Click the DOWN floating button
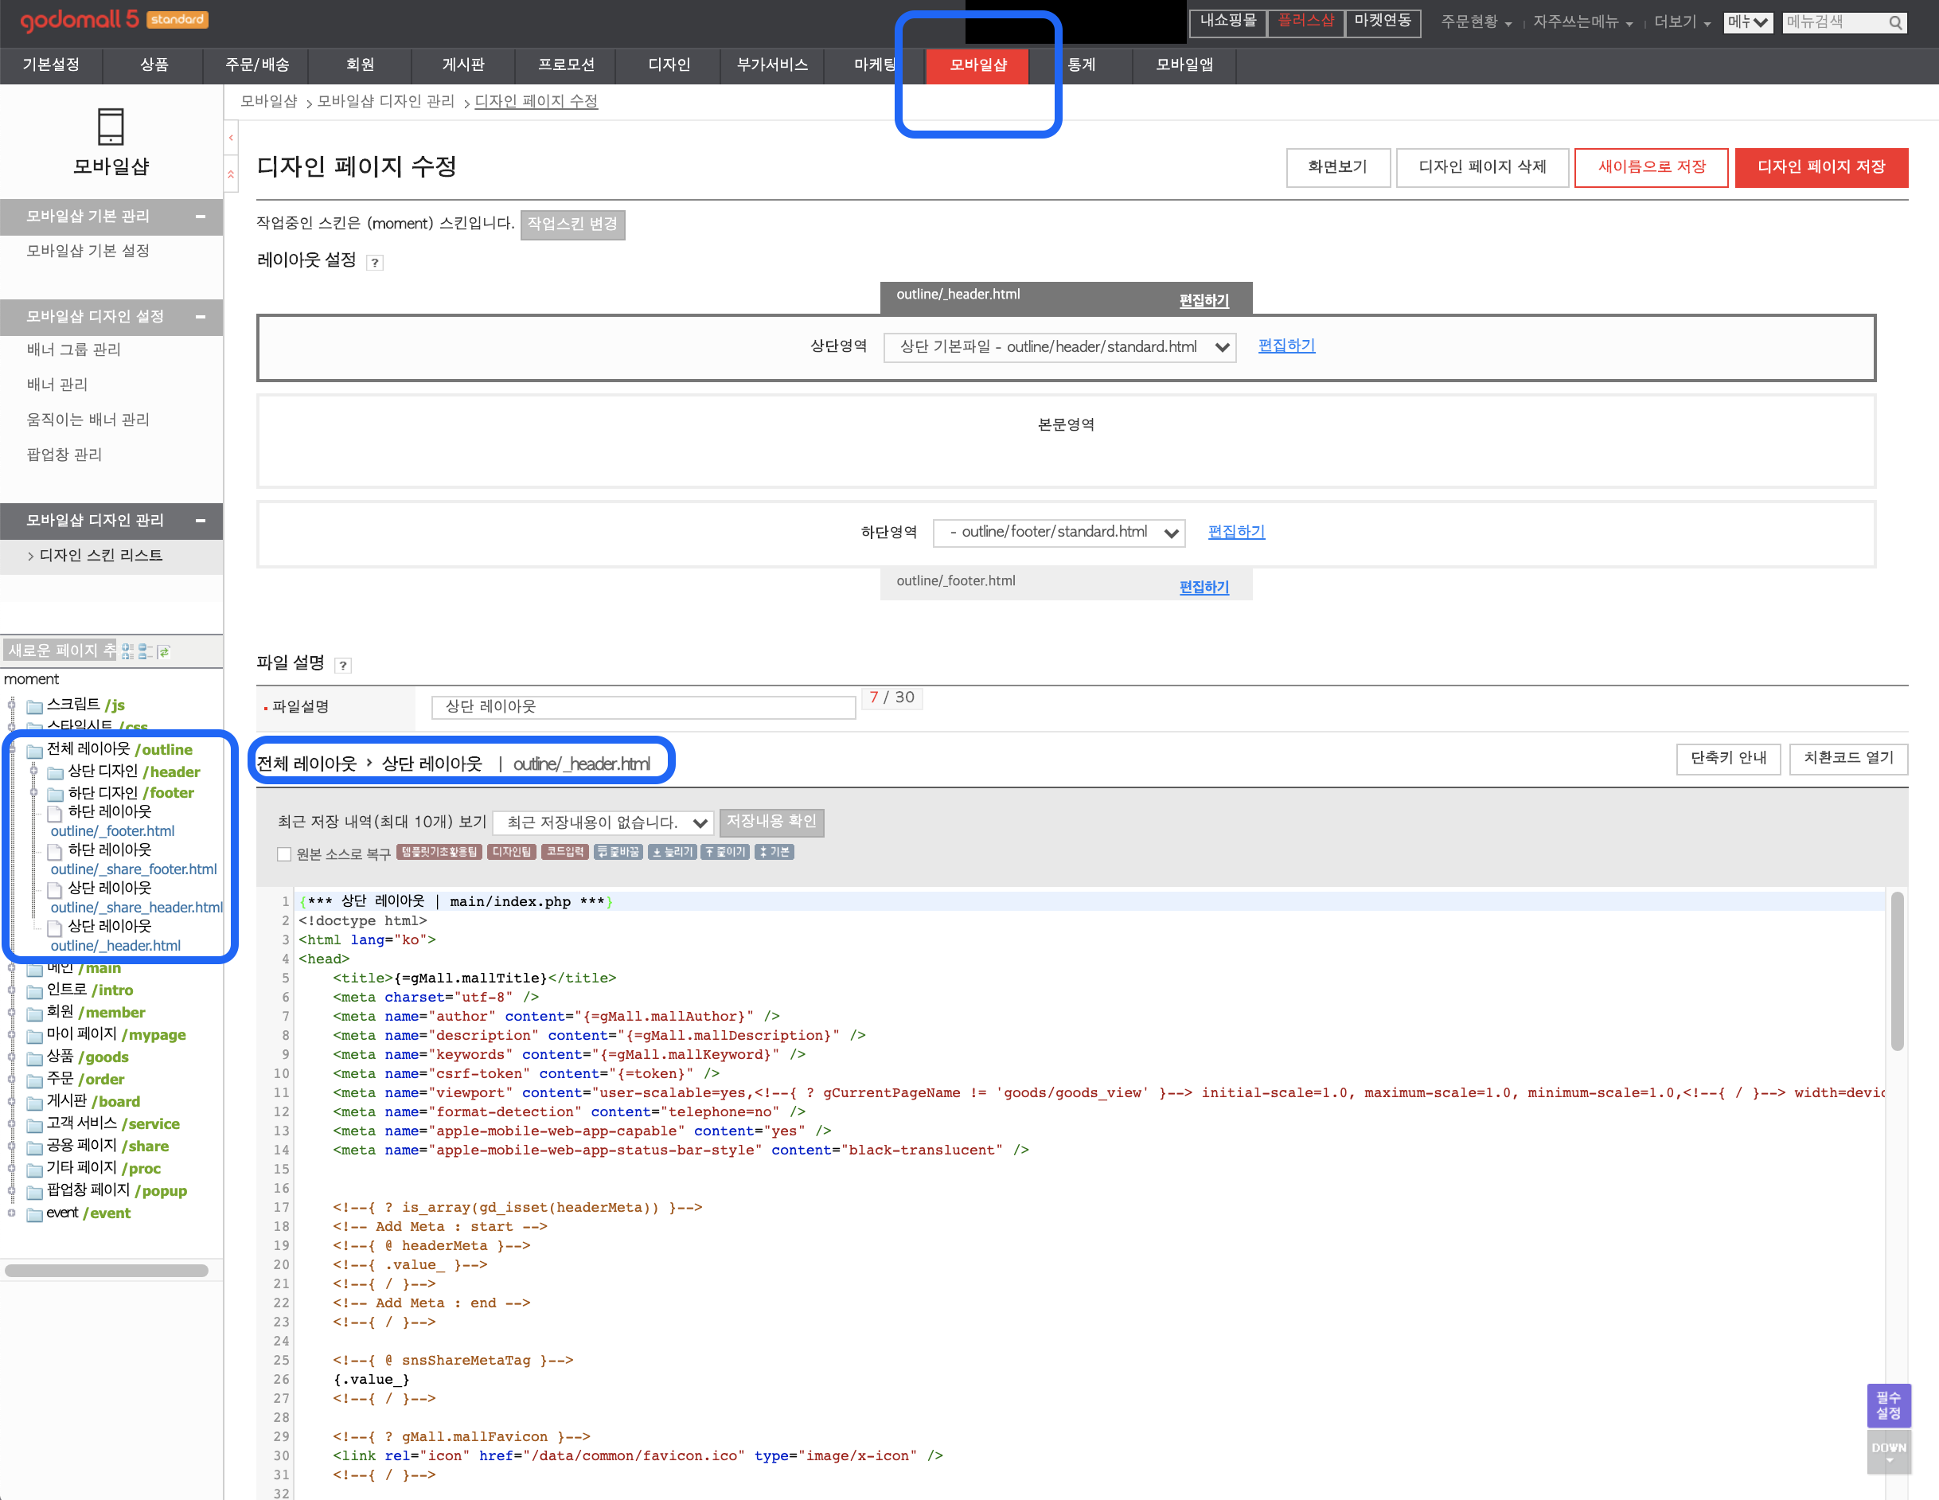Viewport: 1939px width, 1500px height. (1888, 1452)
